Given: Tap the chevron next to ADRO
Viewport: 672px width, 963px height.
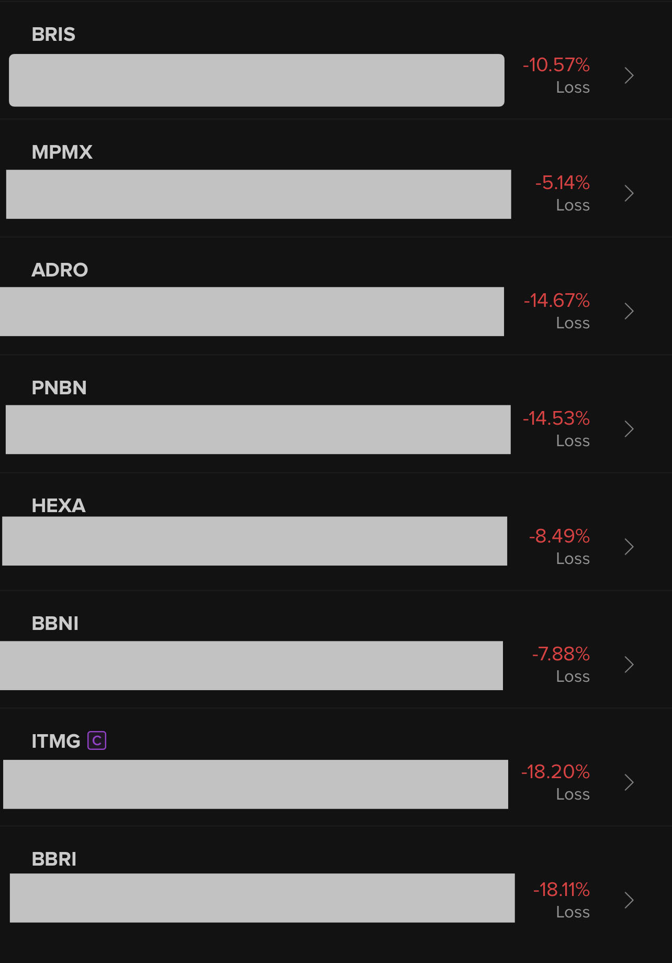Looking at the screenshot, I should tap(629, 312).
